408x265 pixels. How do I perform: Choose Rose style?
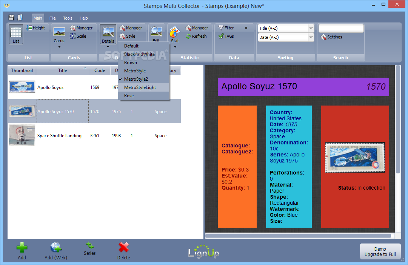coord(144,96)
